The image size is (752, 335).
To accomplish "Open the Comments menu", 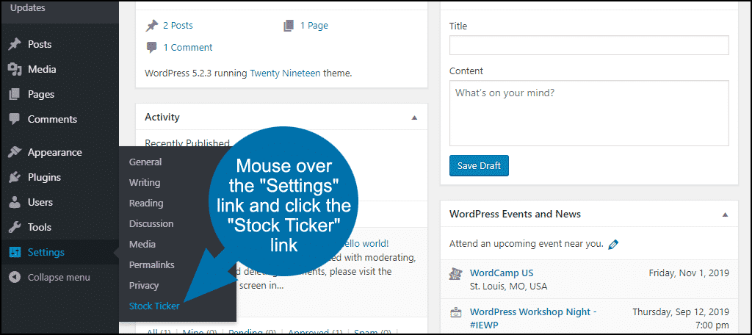I will 52,119.
